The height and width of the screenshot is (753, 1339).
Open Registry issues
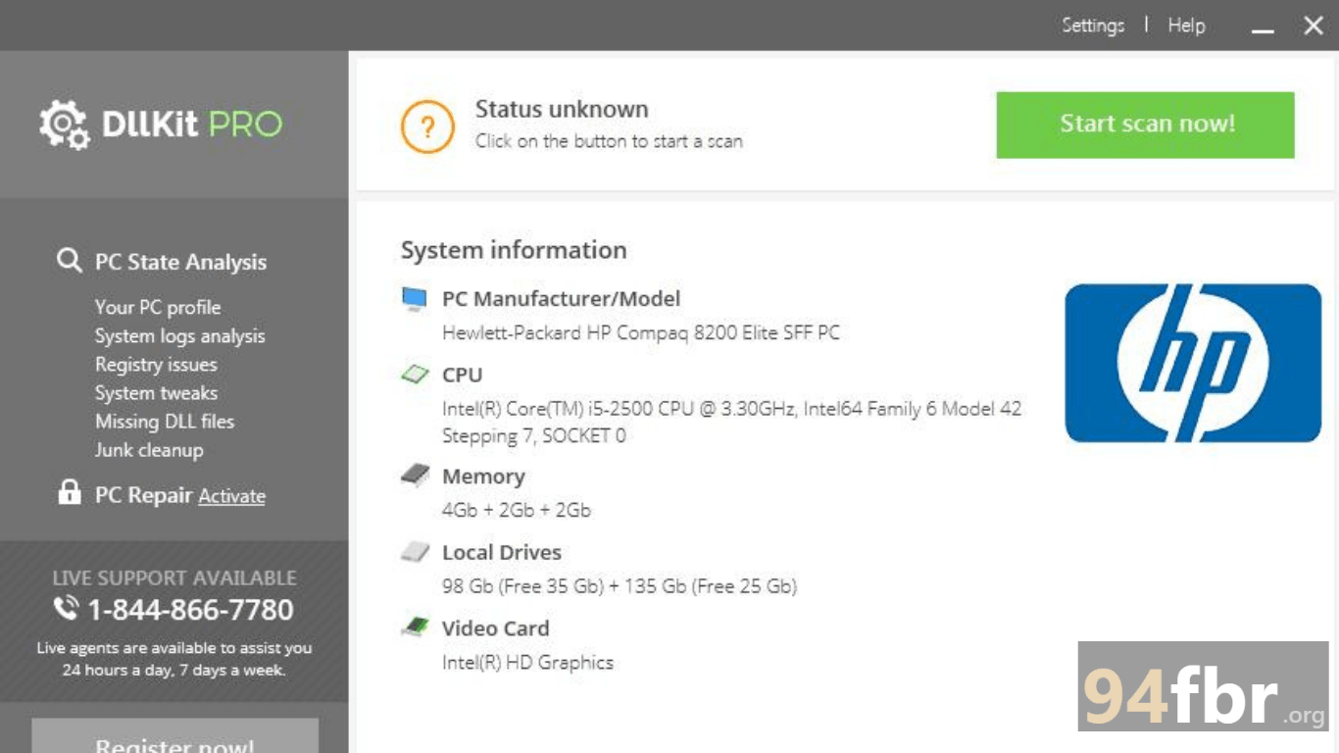(x=156, y=364)
